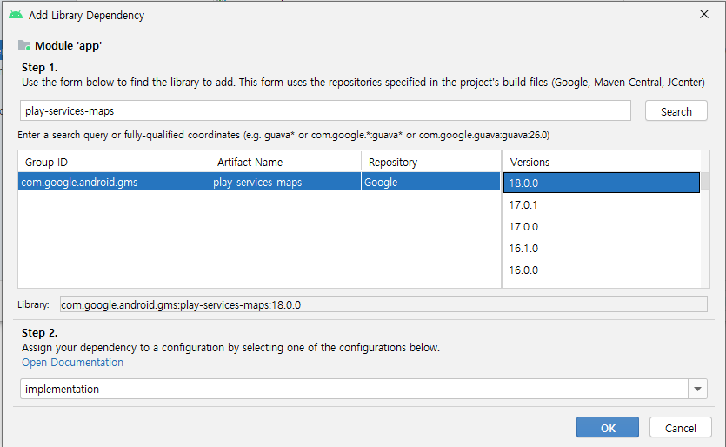Screen dimensions: 726x447
Task: Click the library search query field
Action: coord(325,110)
